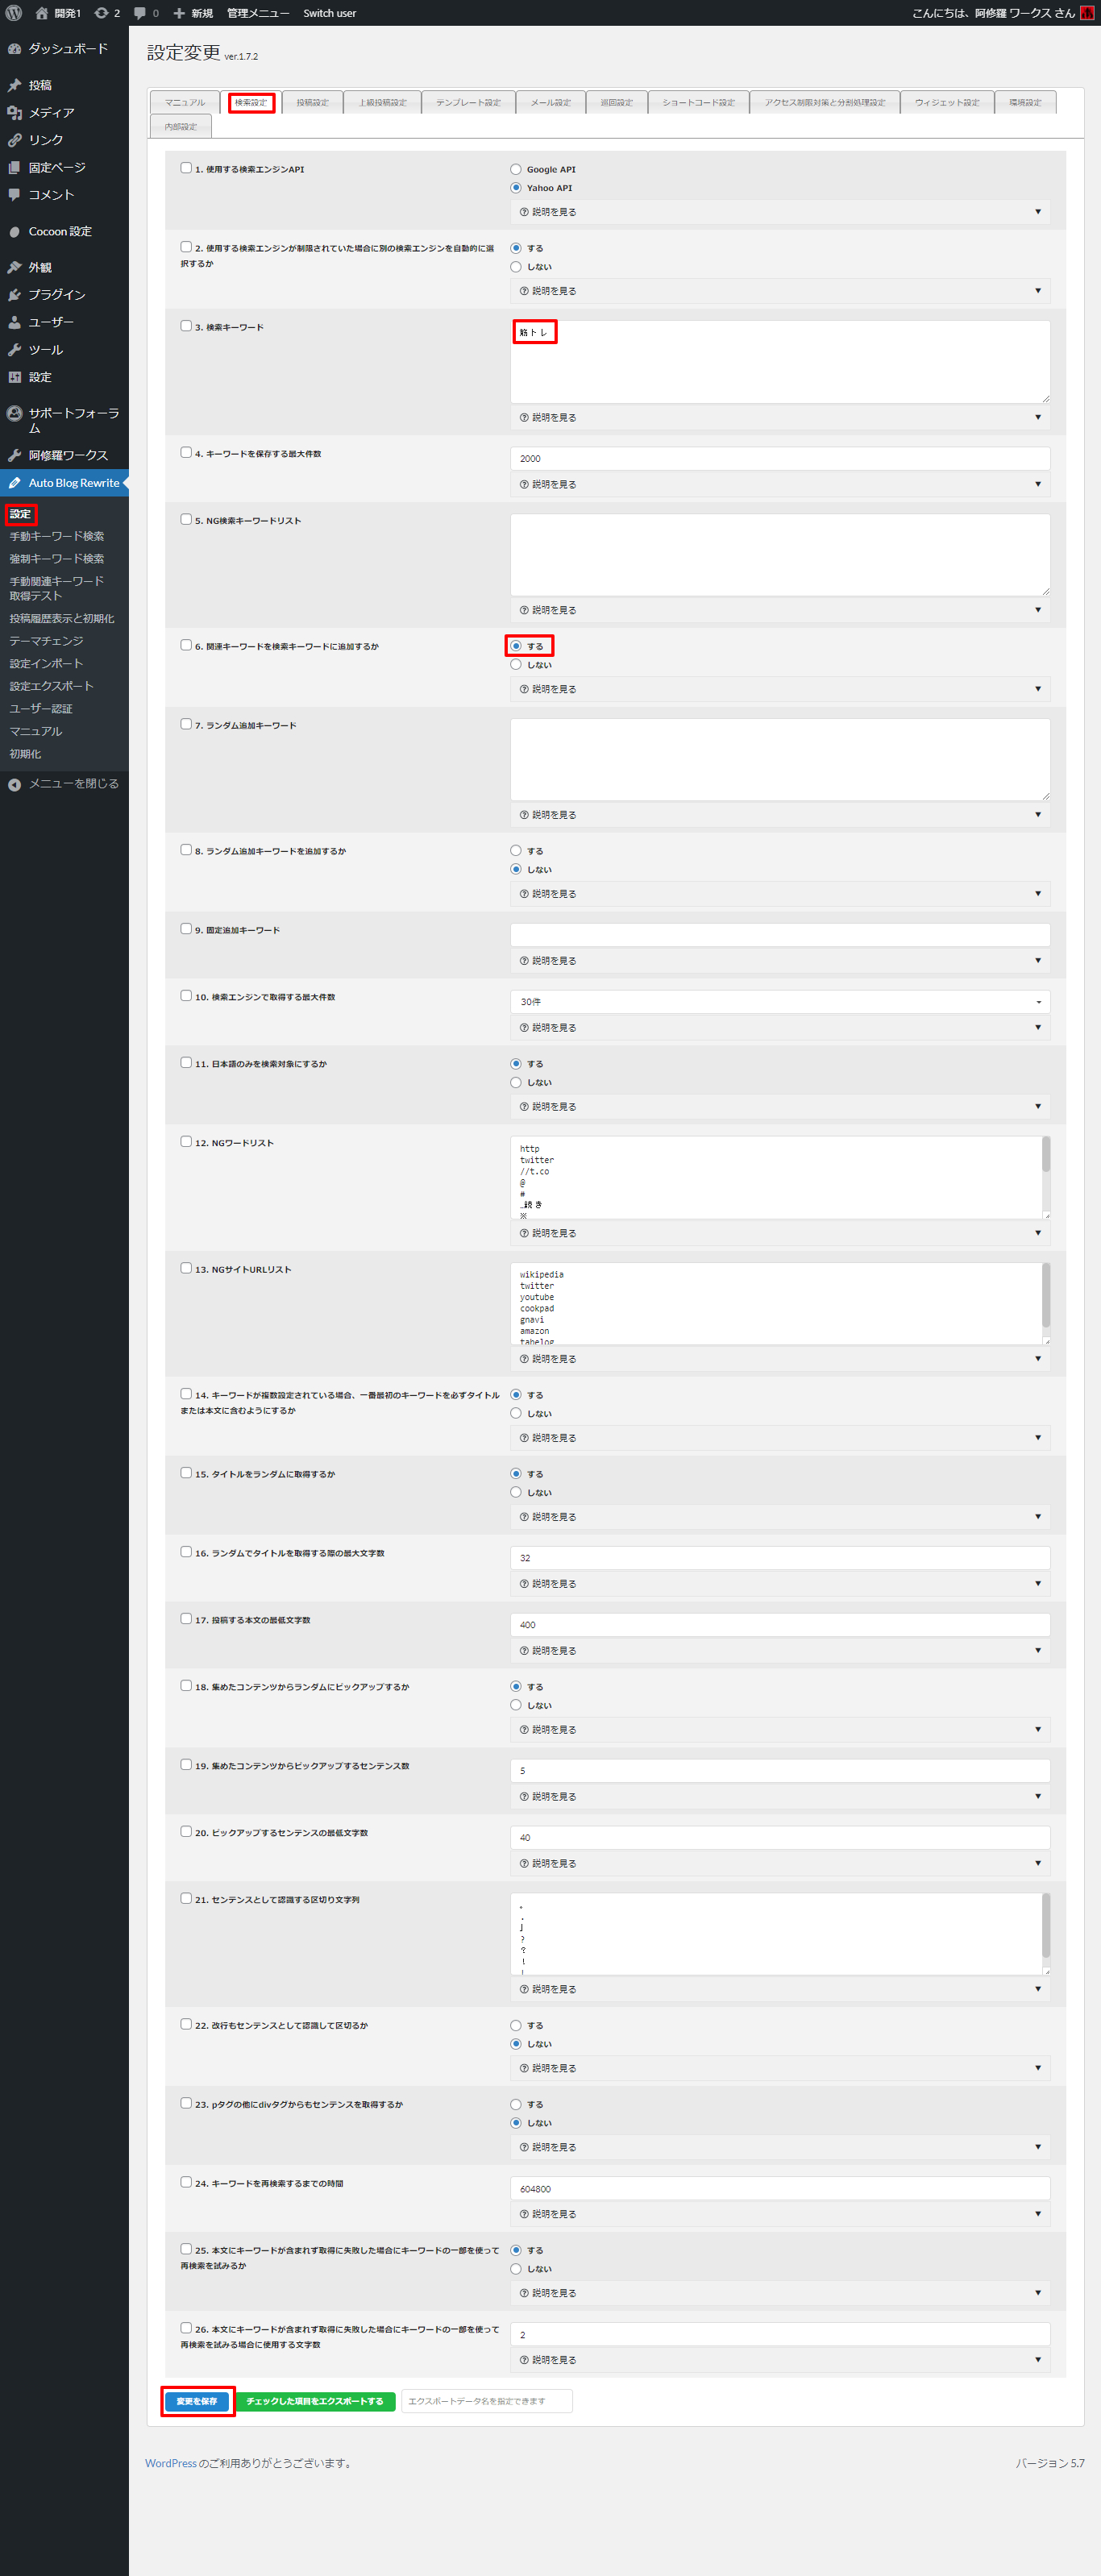Switch to the テンプレート設定 tab
1101x2576 pixels.
pos(468,102)
